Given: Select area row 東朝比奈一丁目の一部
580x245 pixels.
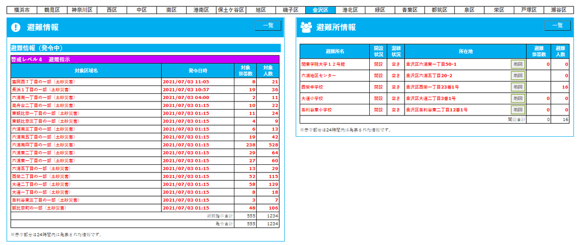Looking at the screenshot, I should (145, 113).
